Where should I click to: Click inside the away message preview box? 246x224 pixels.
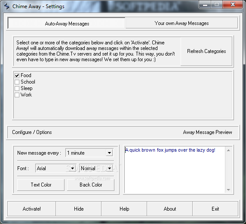click(x=175, y=170)
